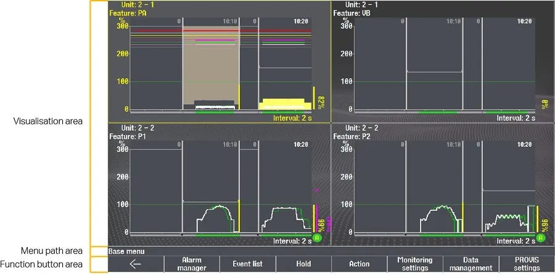Screen dimensions: 555x275
Task: Click the 0% level readout in VB chart
Action: [544, 104]
